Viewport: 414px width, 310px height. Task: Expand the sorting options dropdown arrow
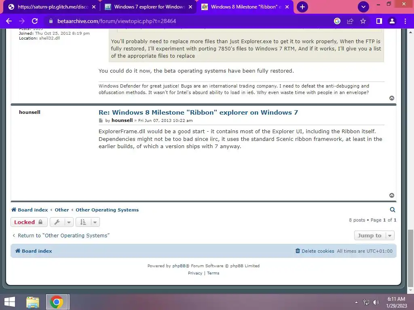point(95,222)
